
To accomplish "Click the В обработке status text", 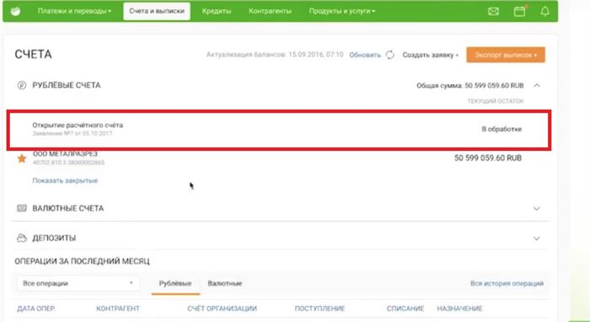I will pyautogui.click(x=501, y=129).
